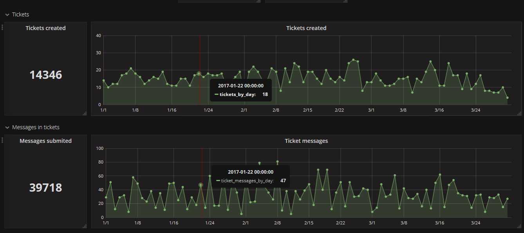Click the tickets_by_day green series swatch
This screenshot has width=524, height=233.
click(216, 94)
